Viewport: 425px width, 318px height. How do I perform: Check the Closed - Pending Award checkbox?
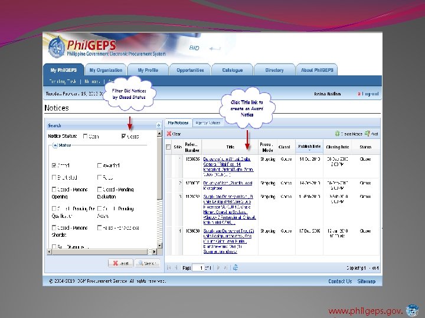tap(99, 208)
